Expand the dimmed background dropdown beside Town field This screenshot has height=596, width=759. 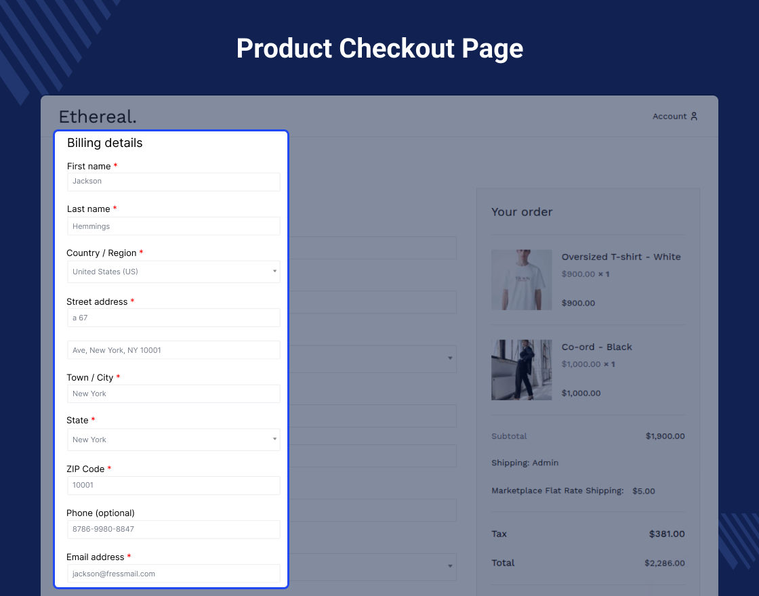point(449,358)
